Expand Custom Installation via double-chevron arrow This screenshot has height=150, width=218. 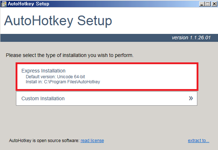[x=191, y=98]
